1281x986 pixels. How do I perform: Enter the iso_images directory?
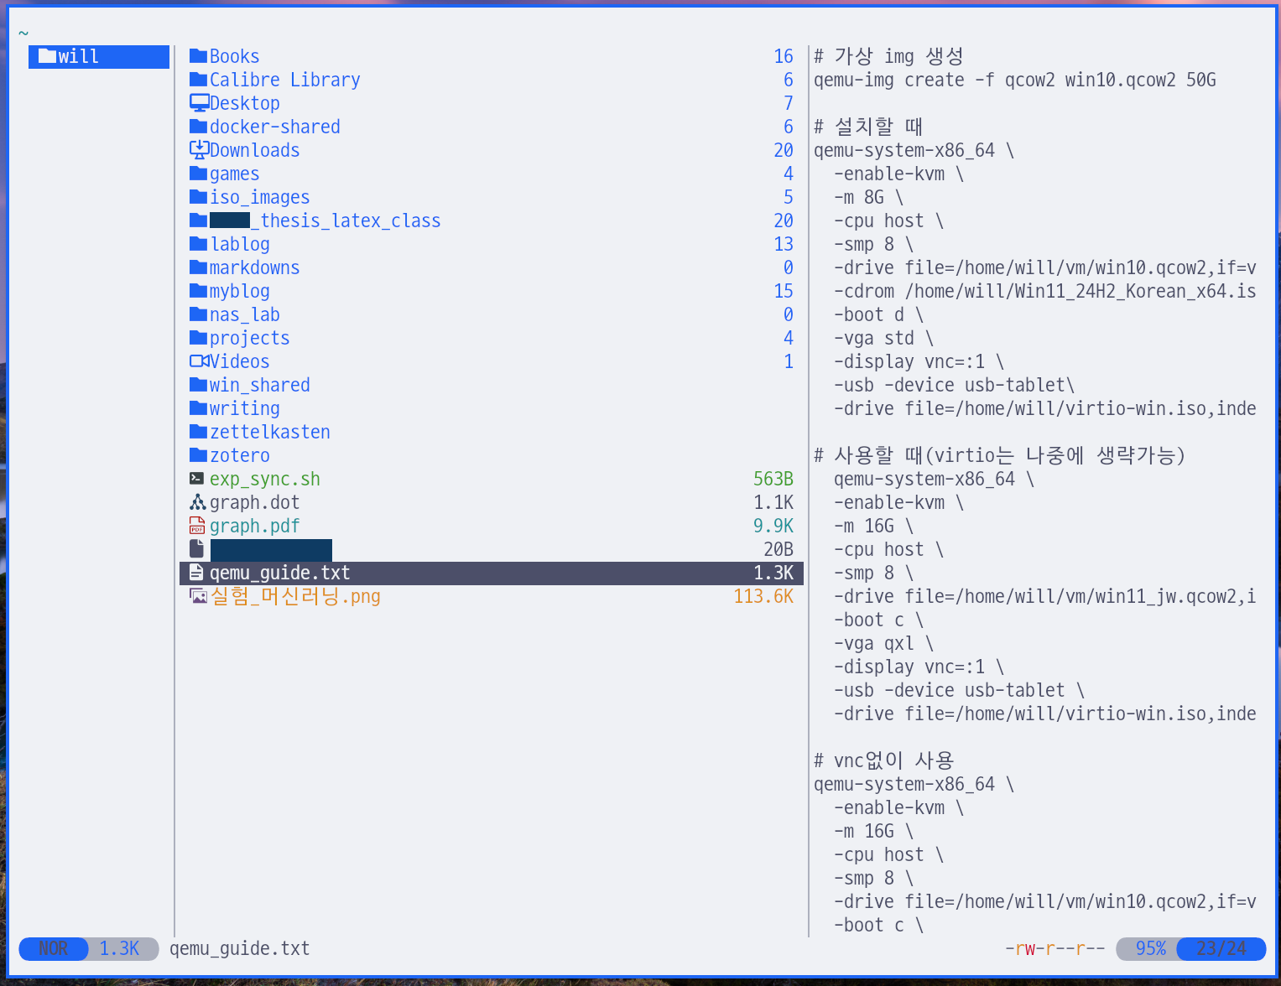click(259, 197)
